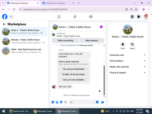View site information icon in address bar
Viewport: 152px width, 114px height.
click(20, 9)
